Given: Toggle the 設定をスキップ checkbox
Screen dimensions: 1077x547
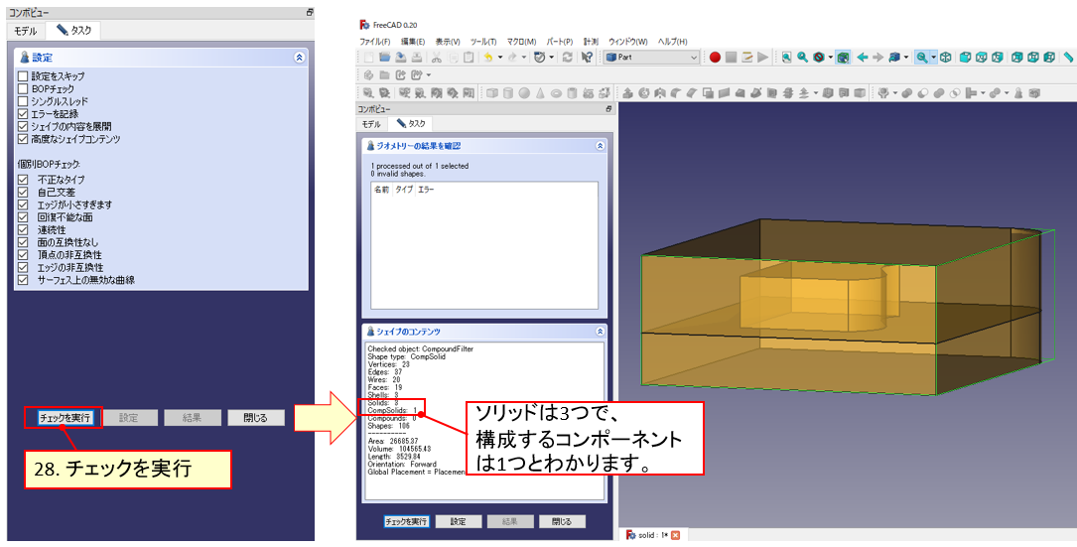Looking at the screenshot, I should pyautogui.click(x=23, y=76).
